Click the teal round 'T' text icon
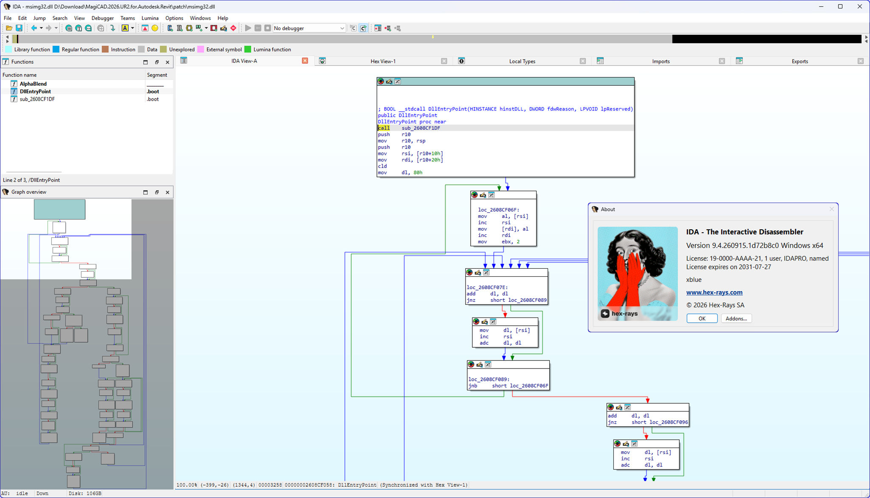The image size is (870, 498). (79, 28)
